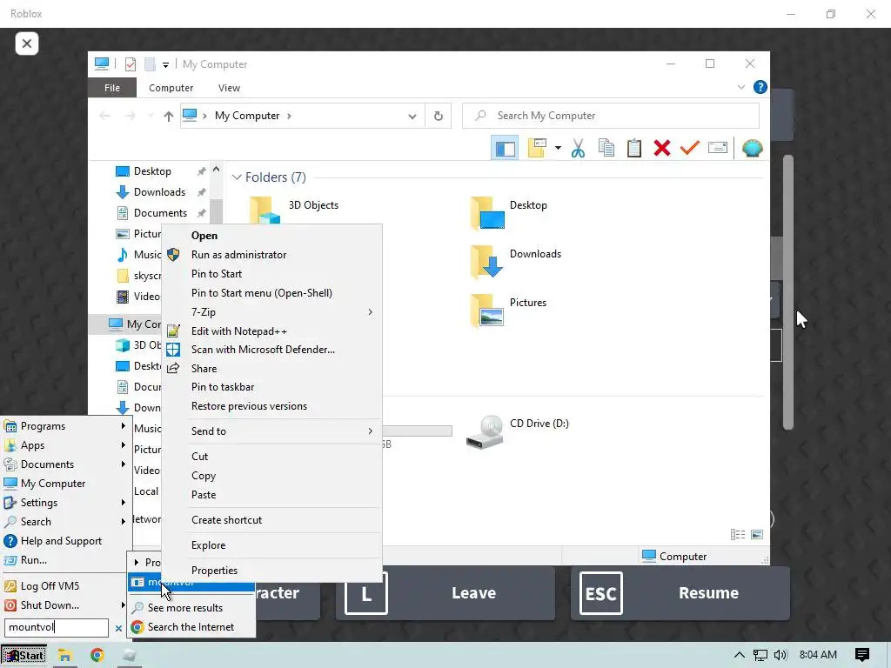Screen dimensions: 891x668
Task: Click the Properties checkmark icon in title bar
Action: (131, 64)
